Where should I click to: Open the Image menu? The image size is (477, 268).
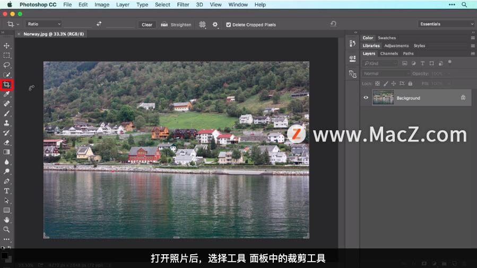102,5
